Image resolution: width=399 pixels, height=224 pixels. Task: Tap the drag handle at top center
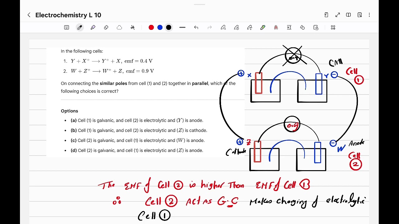(x=199, y=5)
